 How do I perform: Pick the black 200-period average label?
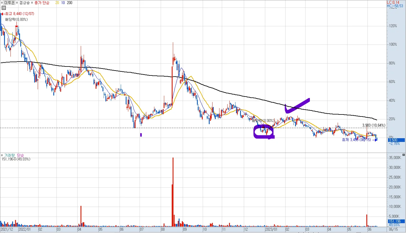click(x=70, y=3)
